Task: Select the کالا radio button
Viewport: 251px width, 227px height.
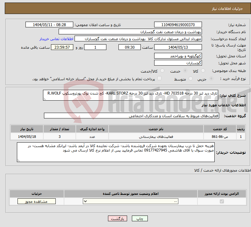Action: (203, 71)
